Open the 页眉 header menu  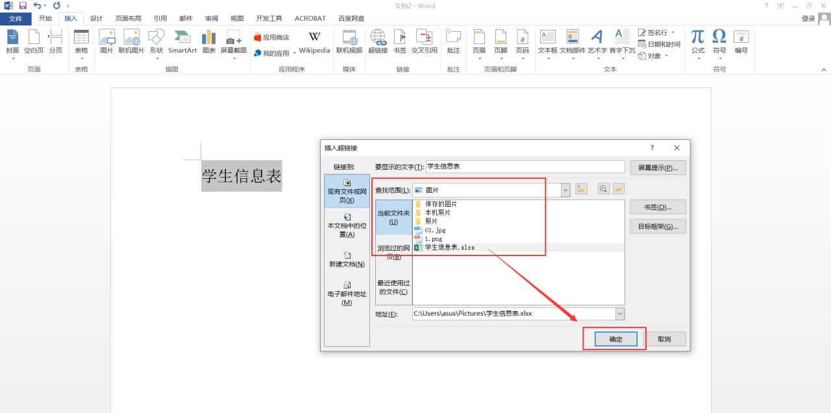pos(479,44)
